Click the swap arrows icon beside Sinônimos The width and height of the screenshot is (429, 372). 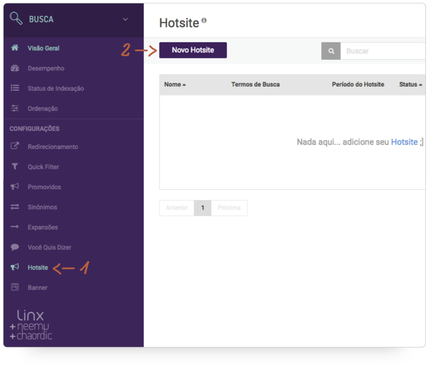tap(15, 207)
